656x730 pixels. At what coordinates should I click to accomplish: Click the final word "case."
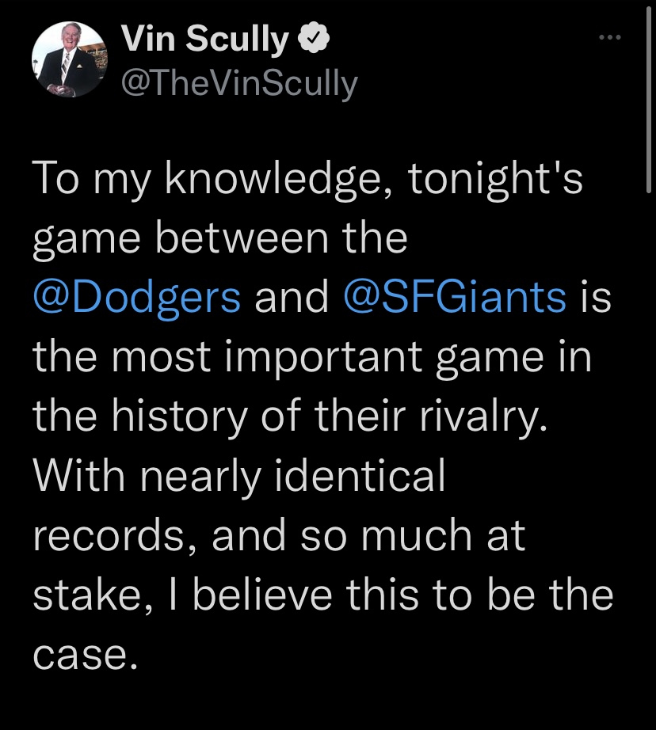click(86, 656)
